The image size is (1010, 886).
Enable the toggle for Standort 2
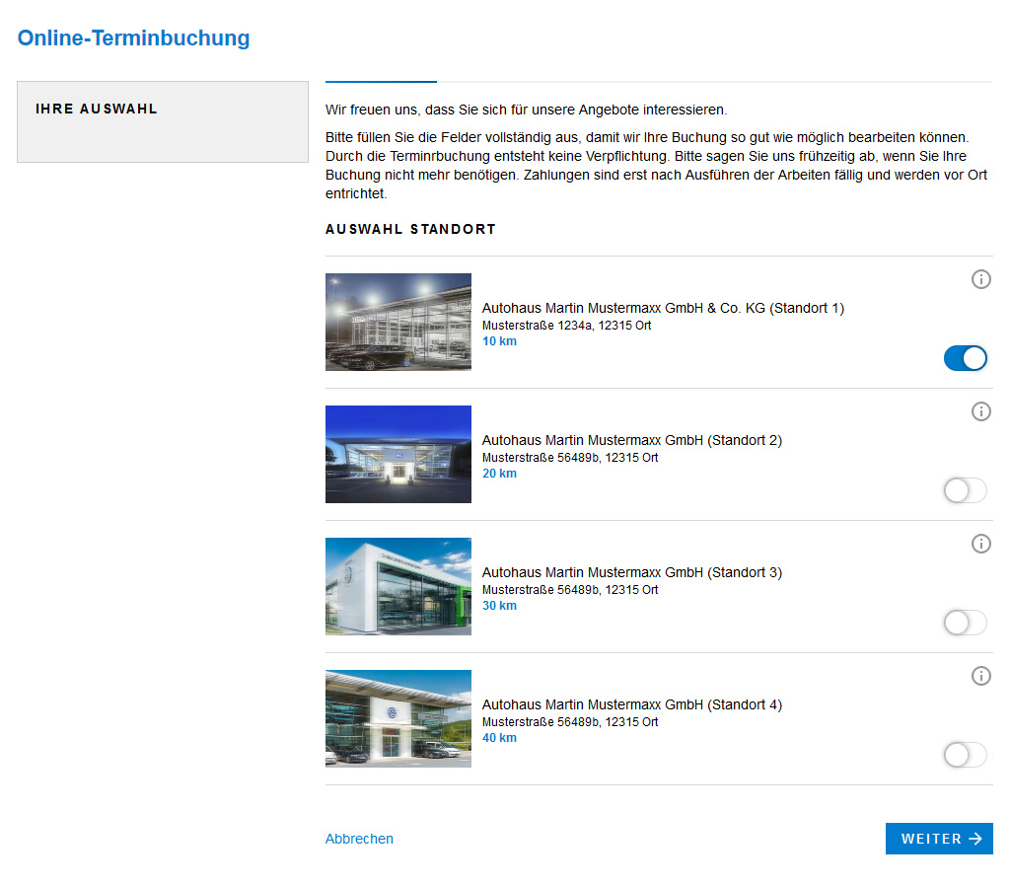pos(965,490)
